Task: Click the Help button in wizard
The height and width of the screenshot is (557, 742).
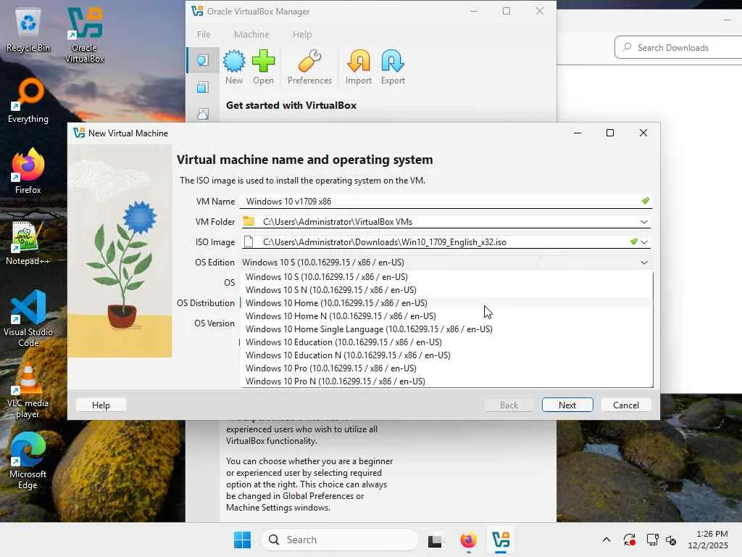Action: (x=101, y=405)
